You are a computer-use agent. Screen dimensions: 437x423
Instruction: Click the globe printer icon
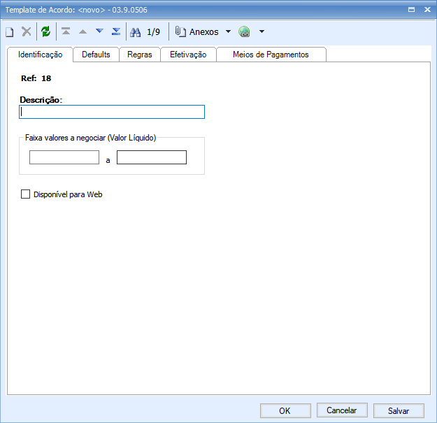pos(245,31)
